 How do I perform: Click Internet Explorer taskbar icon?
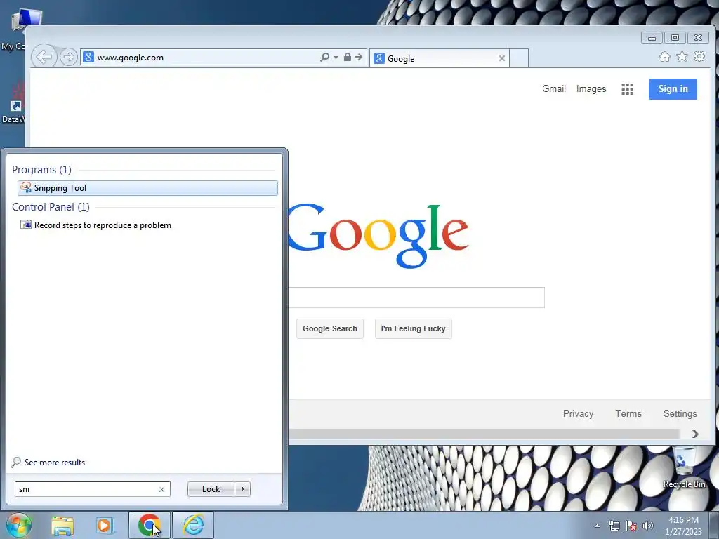click(x=193, y=525)
